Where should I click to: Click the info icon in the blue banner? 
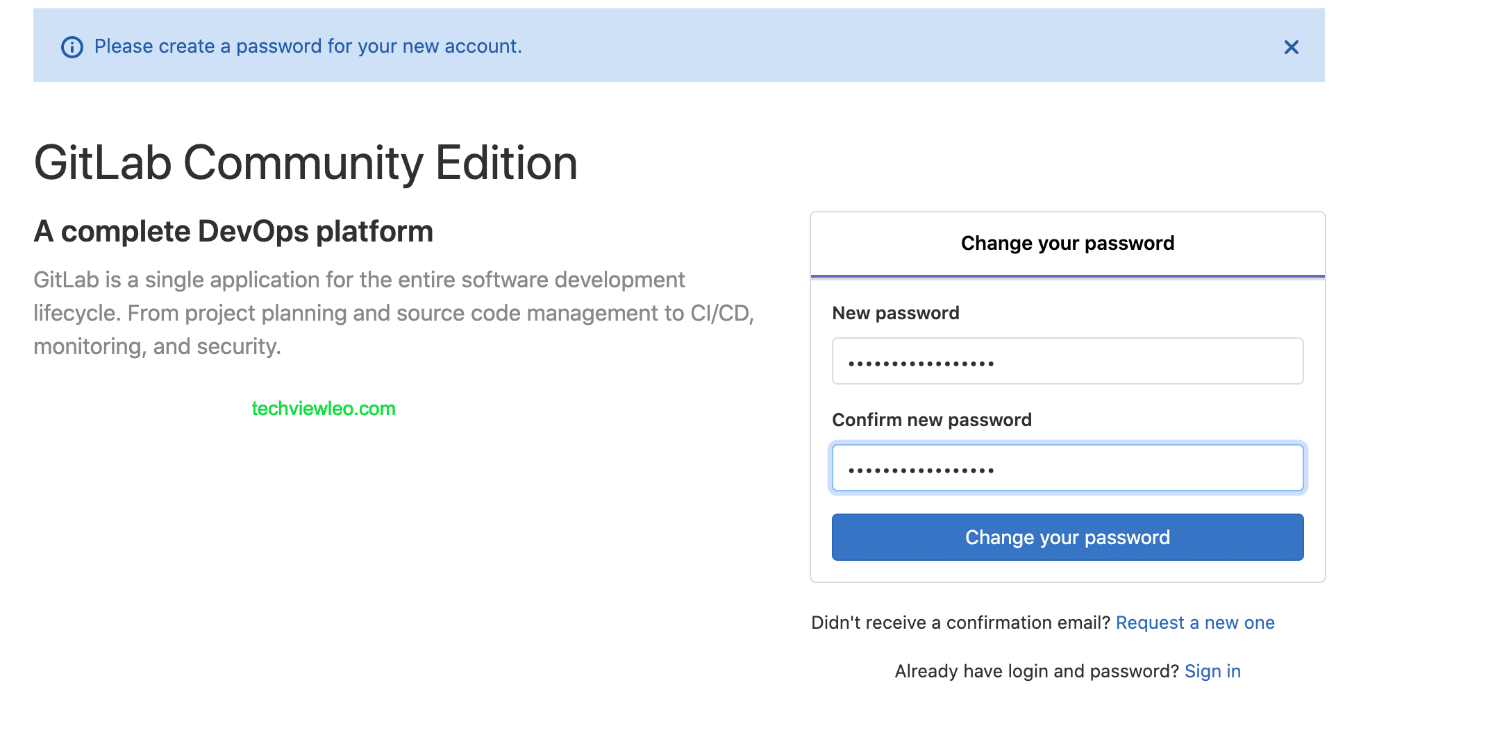[x=73, y=46]
